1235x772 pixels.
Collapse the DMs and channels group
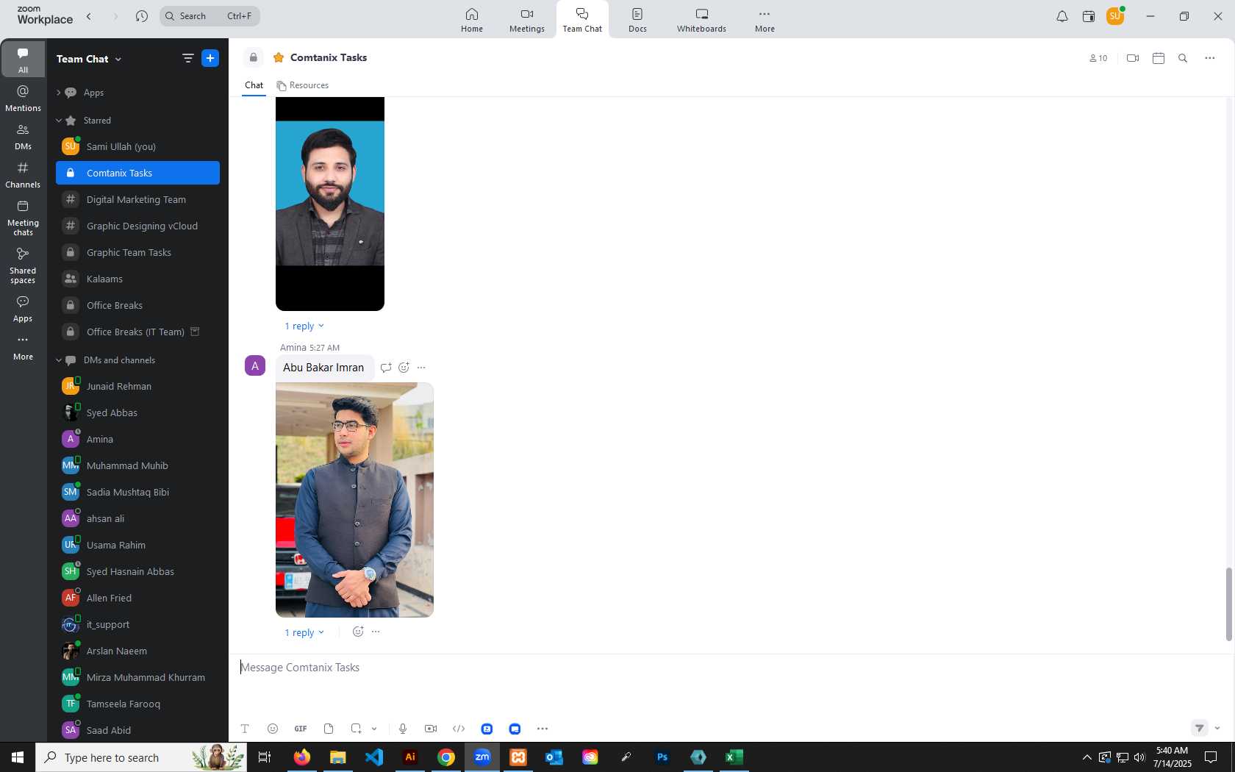coord(59,360)
